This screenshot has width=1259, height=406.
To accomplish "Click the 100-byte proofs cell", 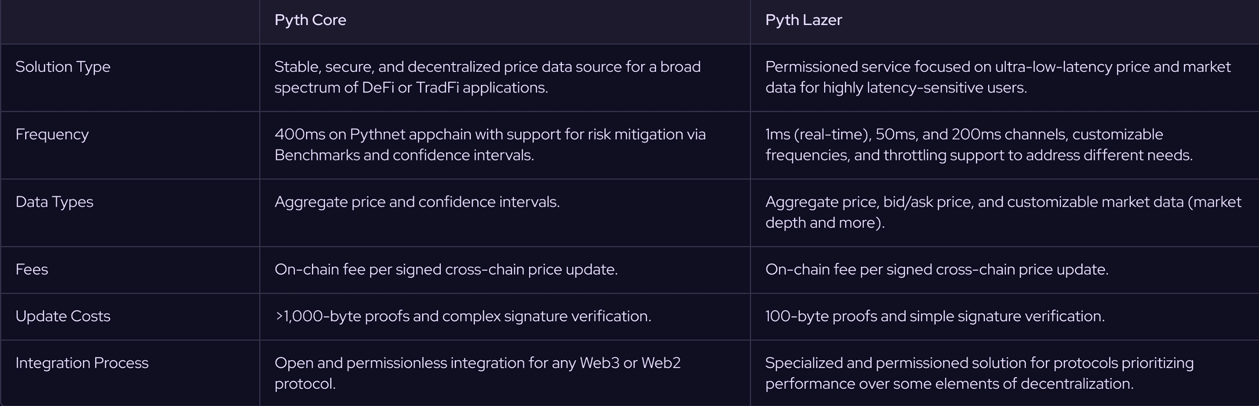I will 935,316.
